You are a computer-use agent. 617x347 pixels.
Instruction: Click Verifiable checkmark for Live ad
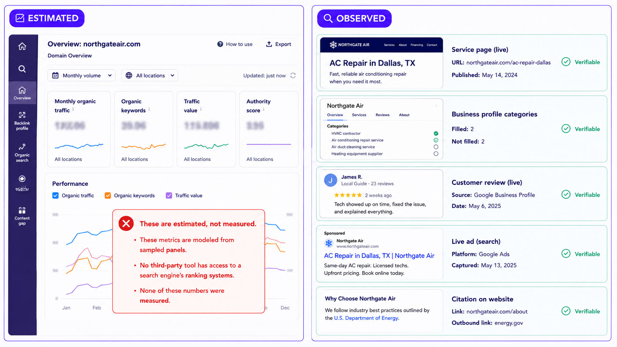point(566,254)
